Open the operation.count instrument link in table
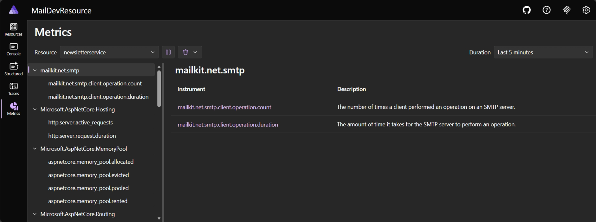Screen dimensions: 596x222 pyautogui.click(x=224, y=107)
